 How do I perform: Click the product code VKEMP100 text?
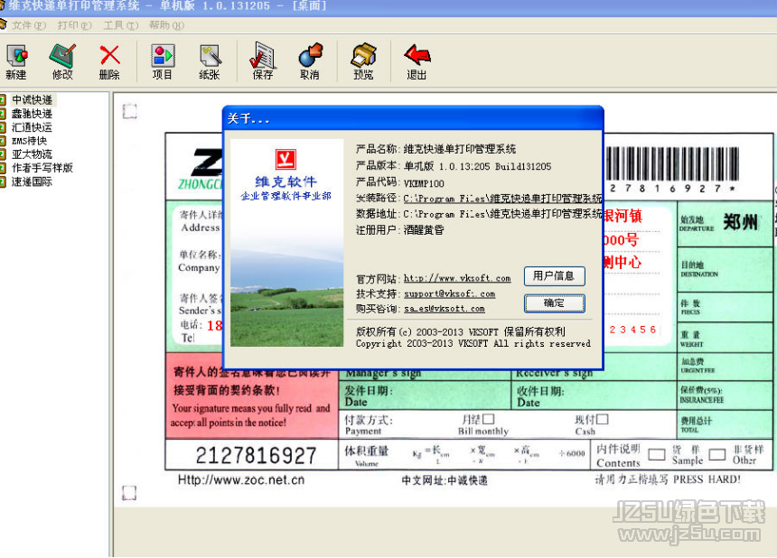point(424,183)
